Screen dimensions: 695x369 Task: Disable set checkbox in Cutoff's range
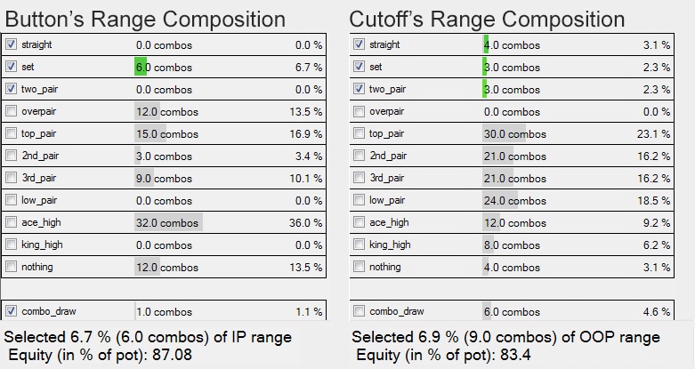click(x=359, y=67)
